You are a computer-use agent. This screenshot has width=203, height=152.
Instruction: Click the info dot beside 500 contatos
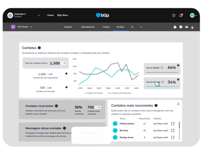67,87
